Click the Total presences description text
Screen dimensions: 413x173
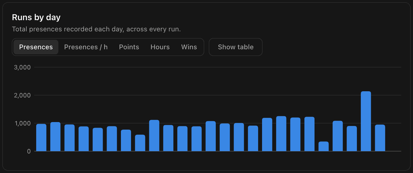pos(96,29)
